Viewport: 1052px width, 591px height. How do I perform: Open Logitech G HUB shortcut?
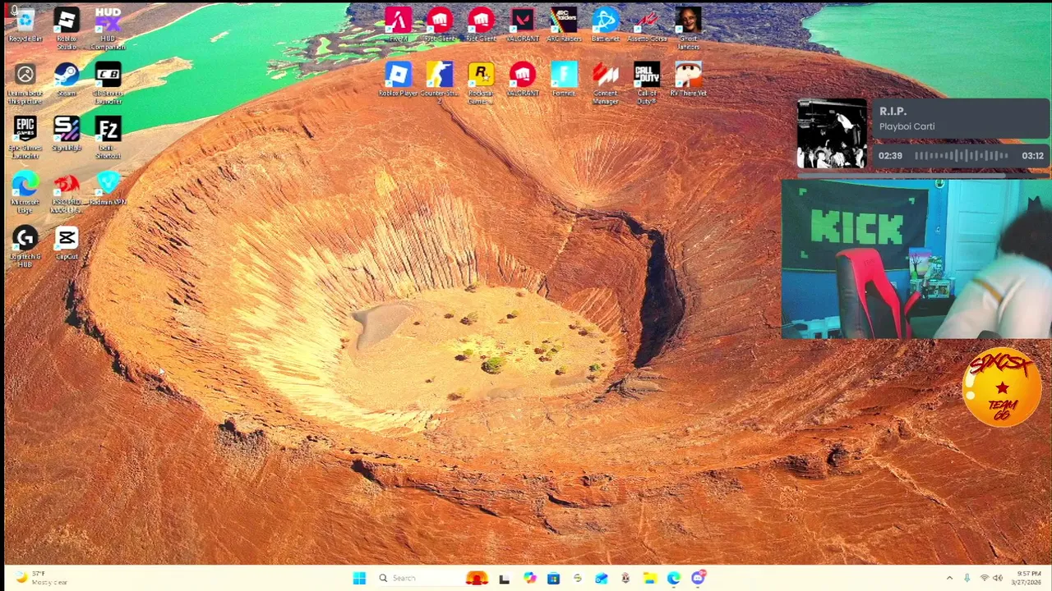[25, 246]
